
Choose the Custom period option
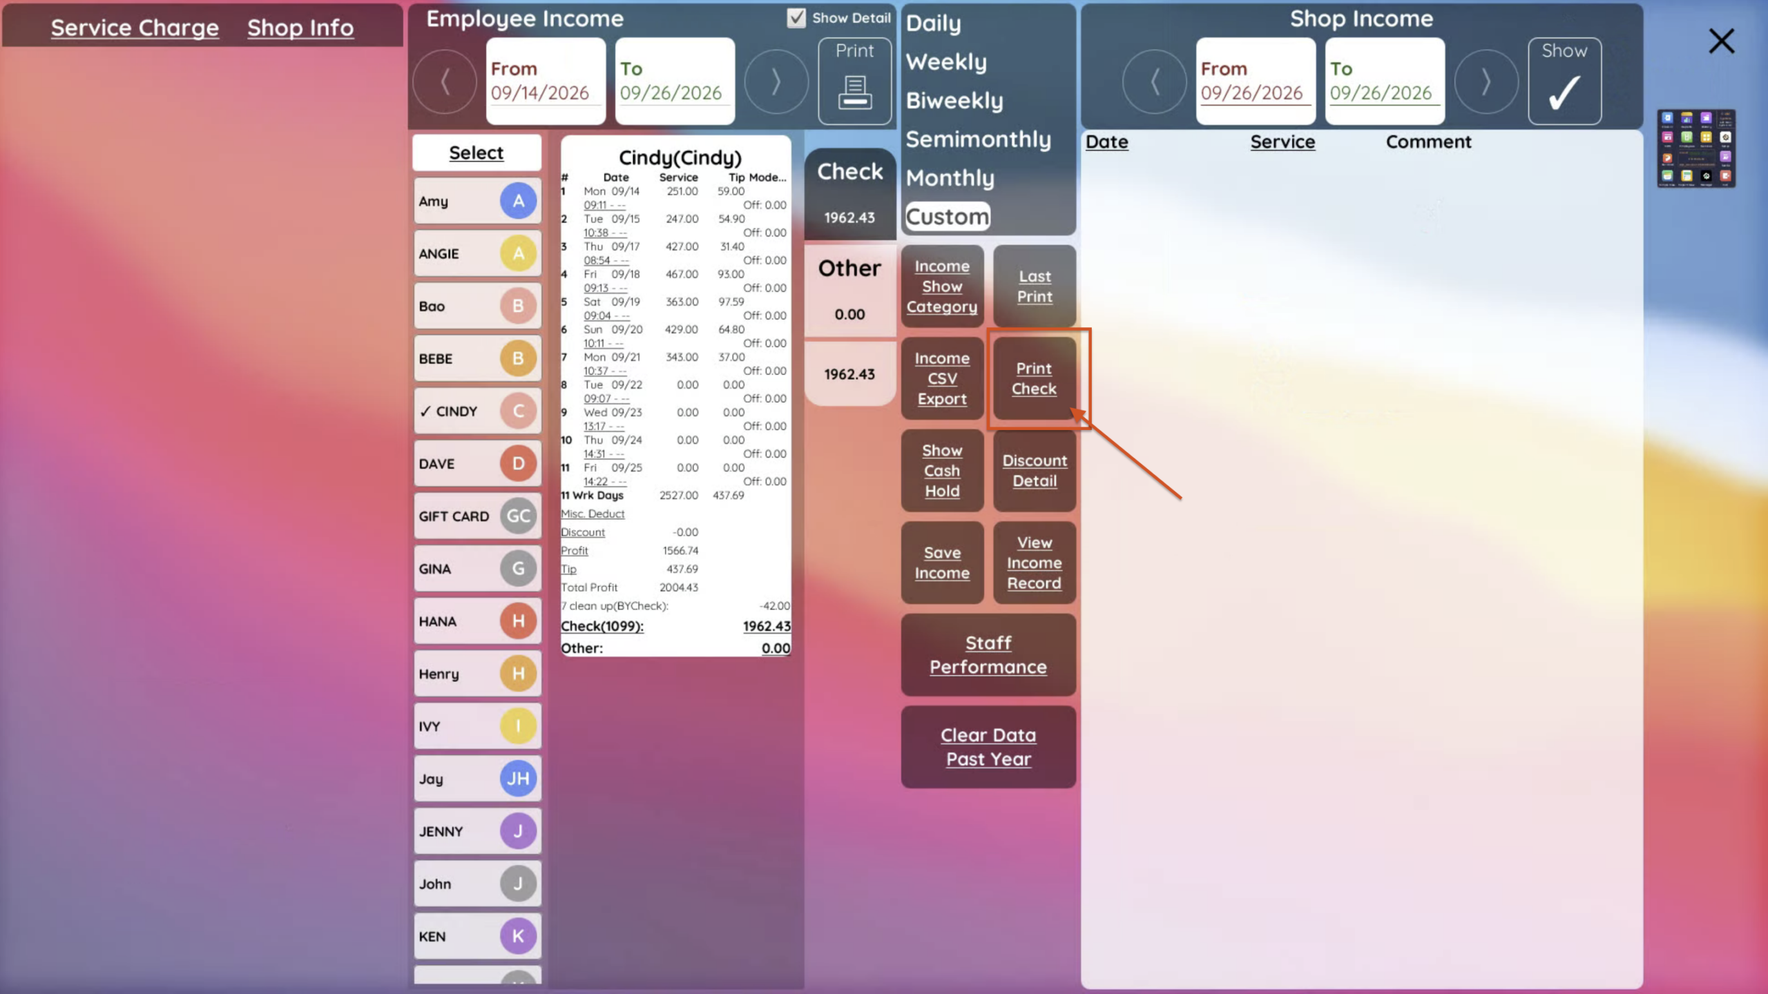point(948,217)
